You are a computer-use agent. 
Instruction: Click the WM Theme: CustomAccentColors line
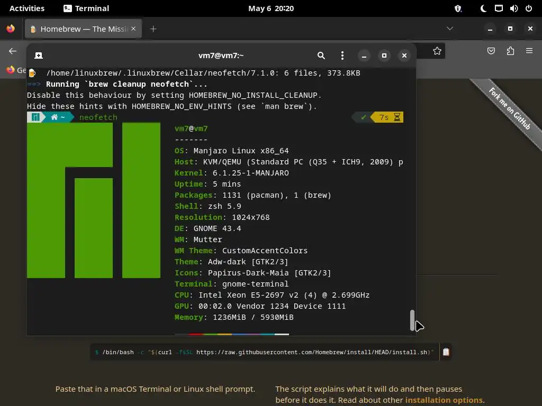(x=241, y=251)
